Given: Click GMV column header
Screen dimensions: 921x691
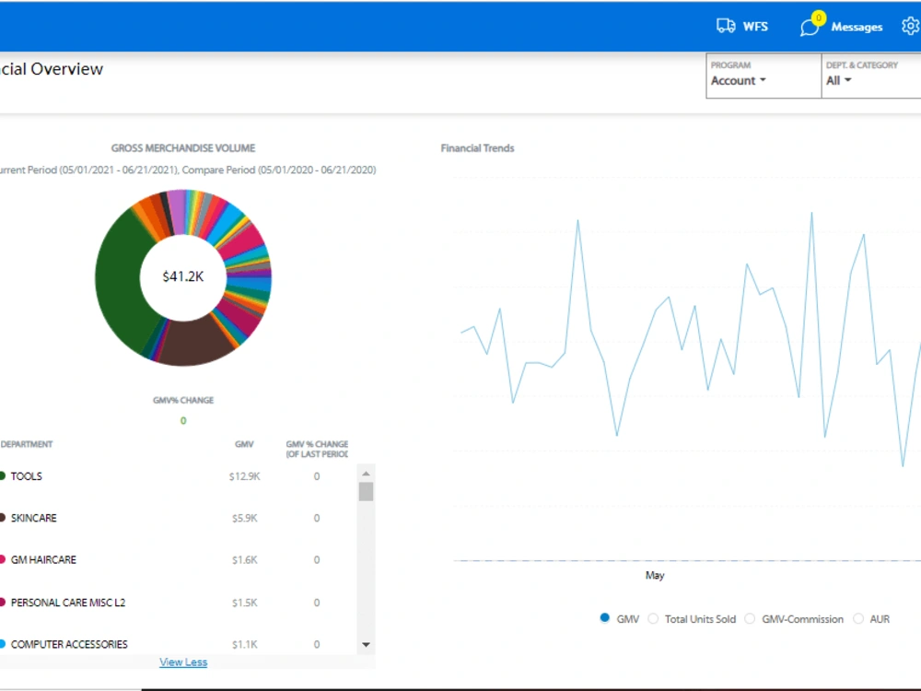Looking at the screenshot, I should [244, 444].
